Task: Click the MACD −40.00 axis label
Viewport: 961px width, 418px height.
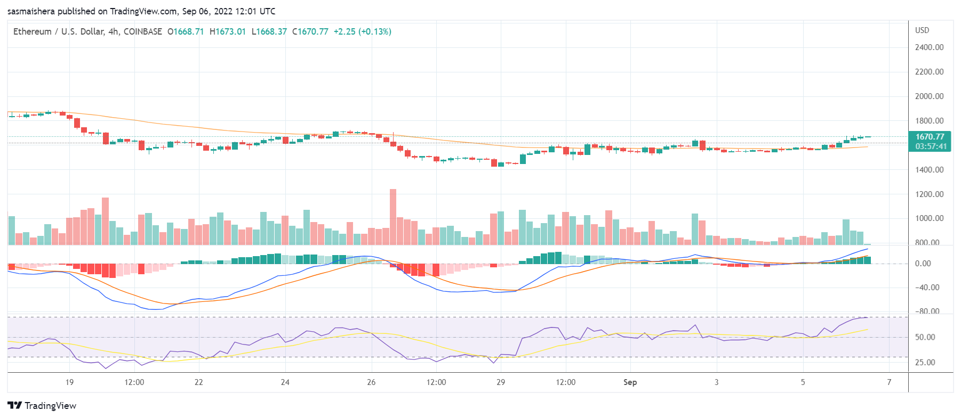Action: tap(927, 288)
